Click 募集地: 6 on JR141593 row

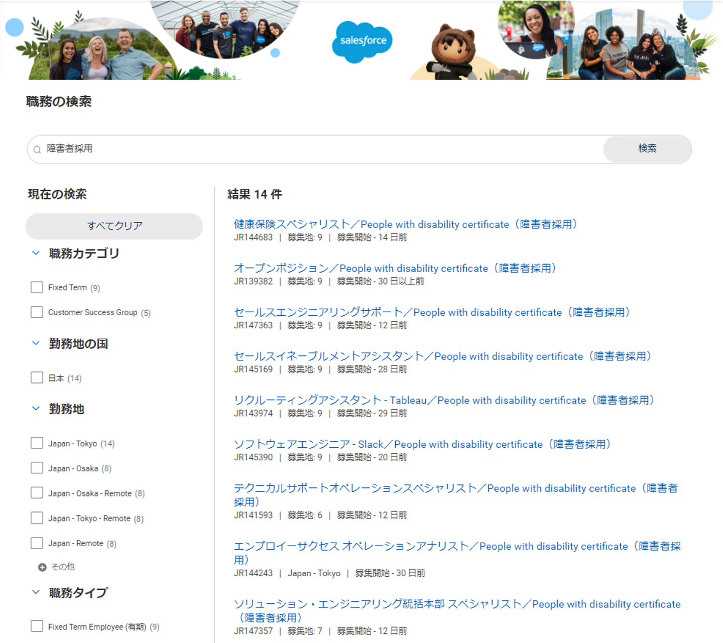point(305,515)
